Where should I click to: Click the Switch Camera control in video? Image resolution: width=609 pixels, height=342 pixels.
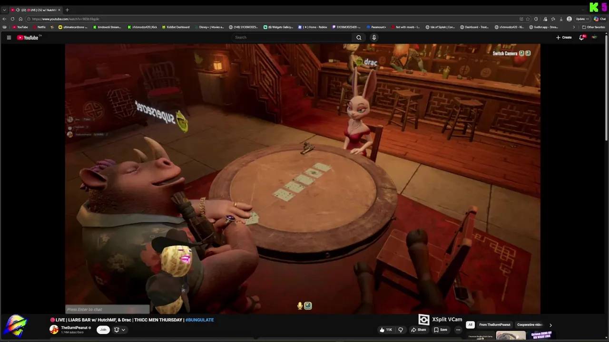511,53
